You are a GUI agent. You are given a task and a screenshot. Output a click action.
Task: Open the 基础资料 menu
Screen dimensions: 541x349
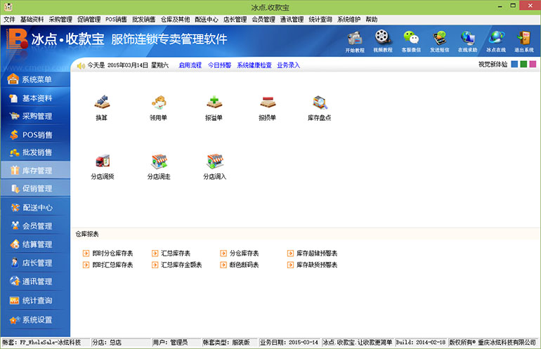tap(32, 20)
